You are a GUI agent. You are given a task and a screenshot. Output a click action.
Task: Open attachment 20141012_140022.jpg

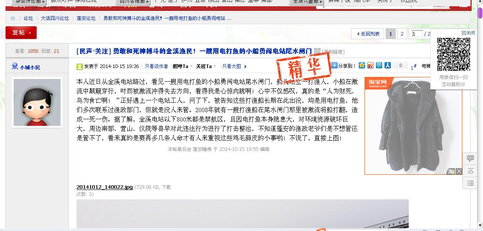click(104, 187)
